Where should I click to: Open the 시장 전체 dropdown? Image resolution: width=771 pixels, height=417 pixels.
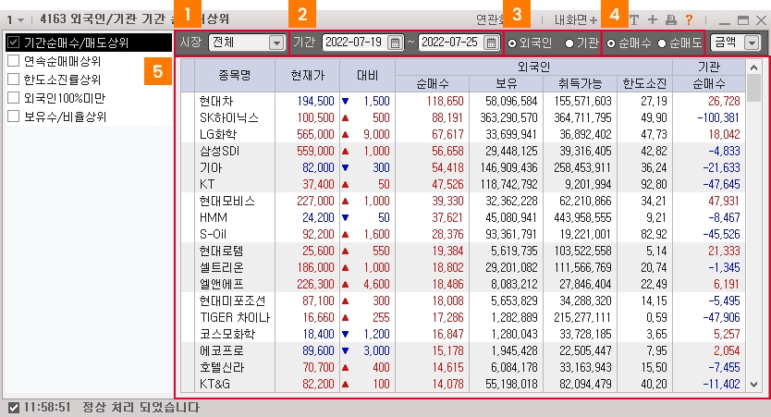click(246, 43)
